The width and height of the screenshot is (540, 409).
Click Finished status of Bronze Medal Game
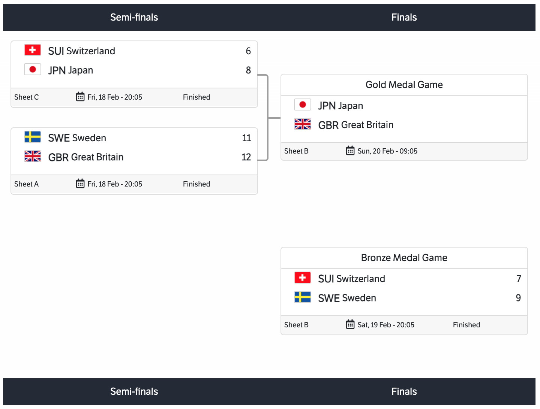click(466, 325)
